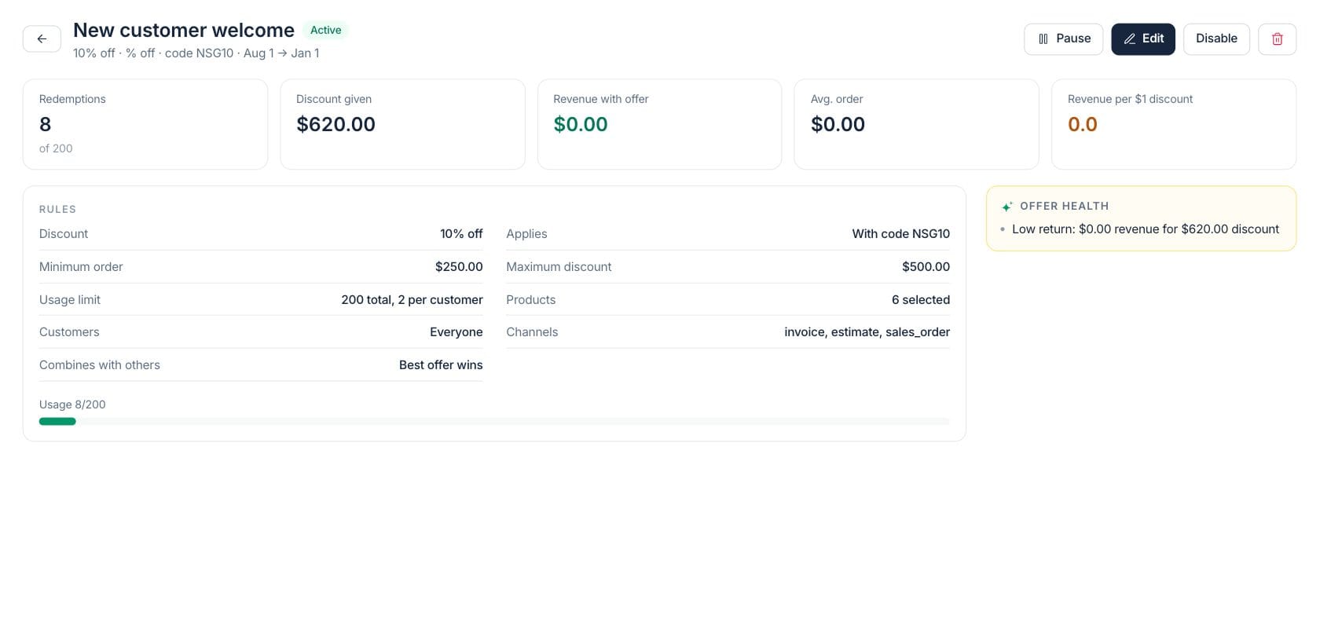This screenshot has height=626, width=1320.
Task: Click the 'Usage 8/200' label
Action: pos(72,405)
